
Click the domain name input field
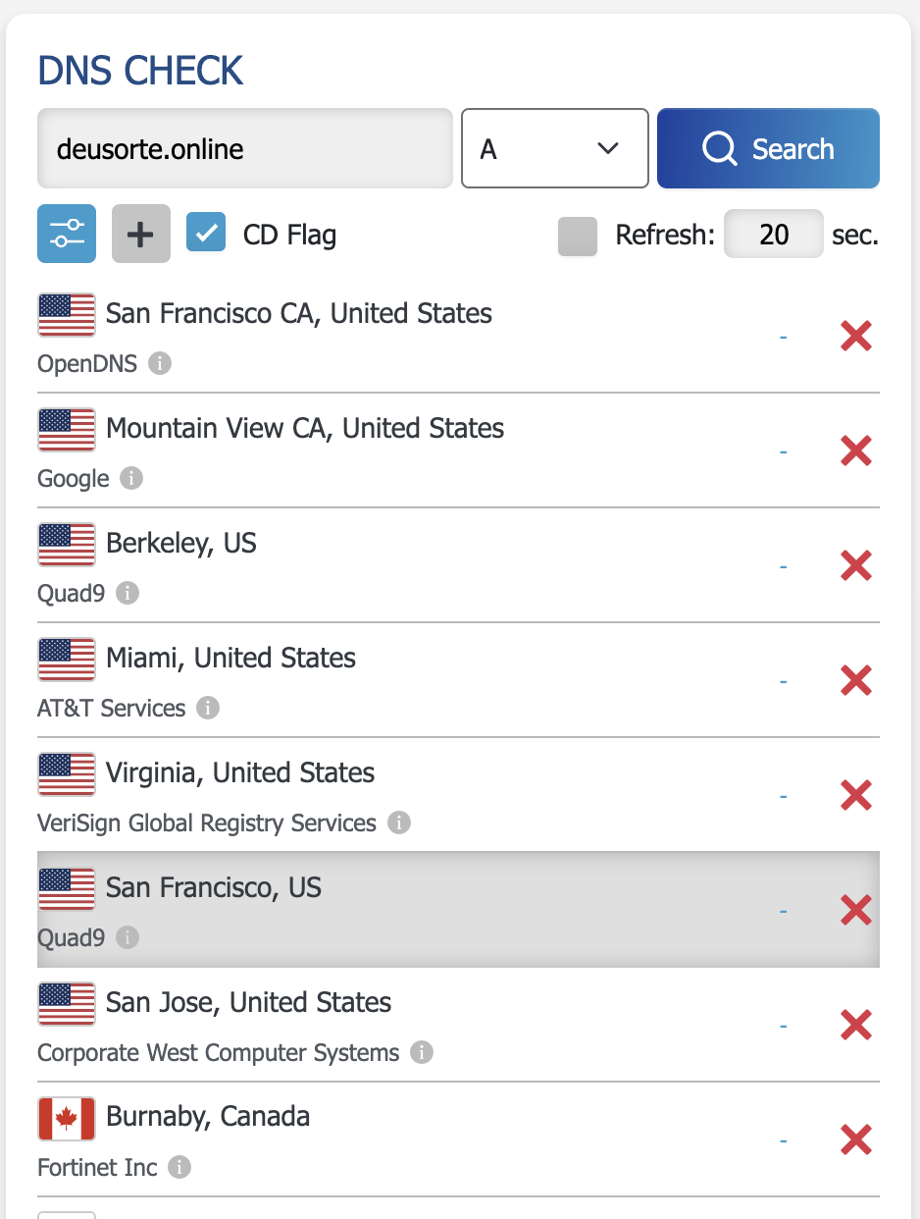pyautogui.click(x=244, y=148)
